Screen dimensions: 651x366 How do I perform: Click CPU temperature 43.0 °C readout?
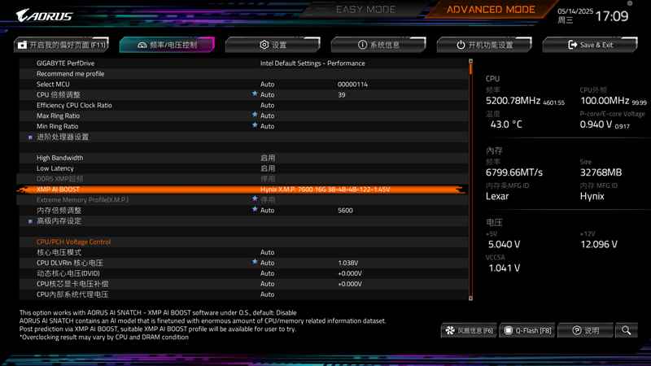pyautogui.click(x=505, y=124)
